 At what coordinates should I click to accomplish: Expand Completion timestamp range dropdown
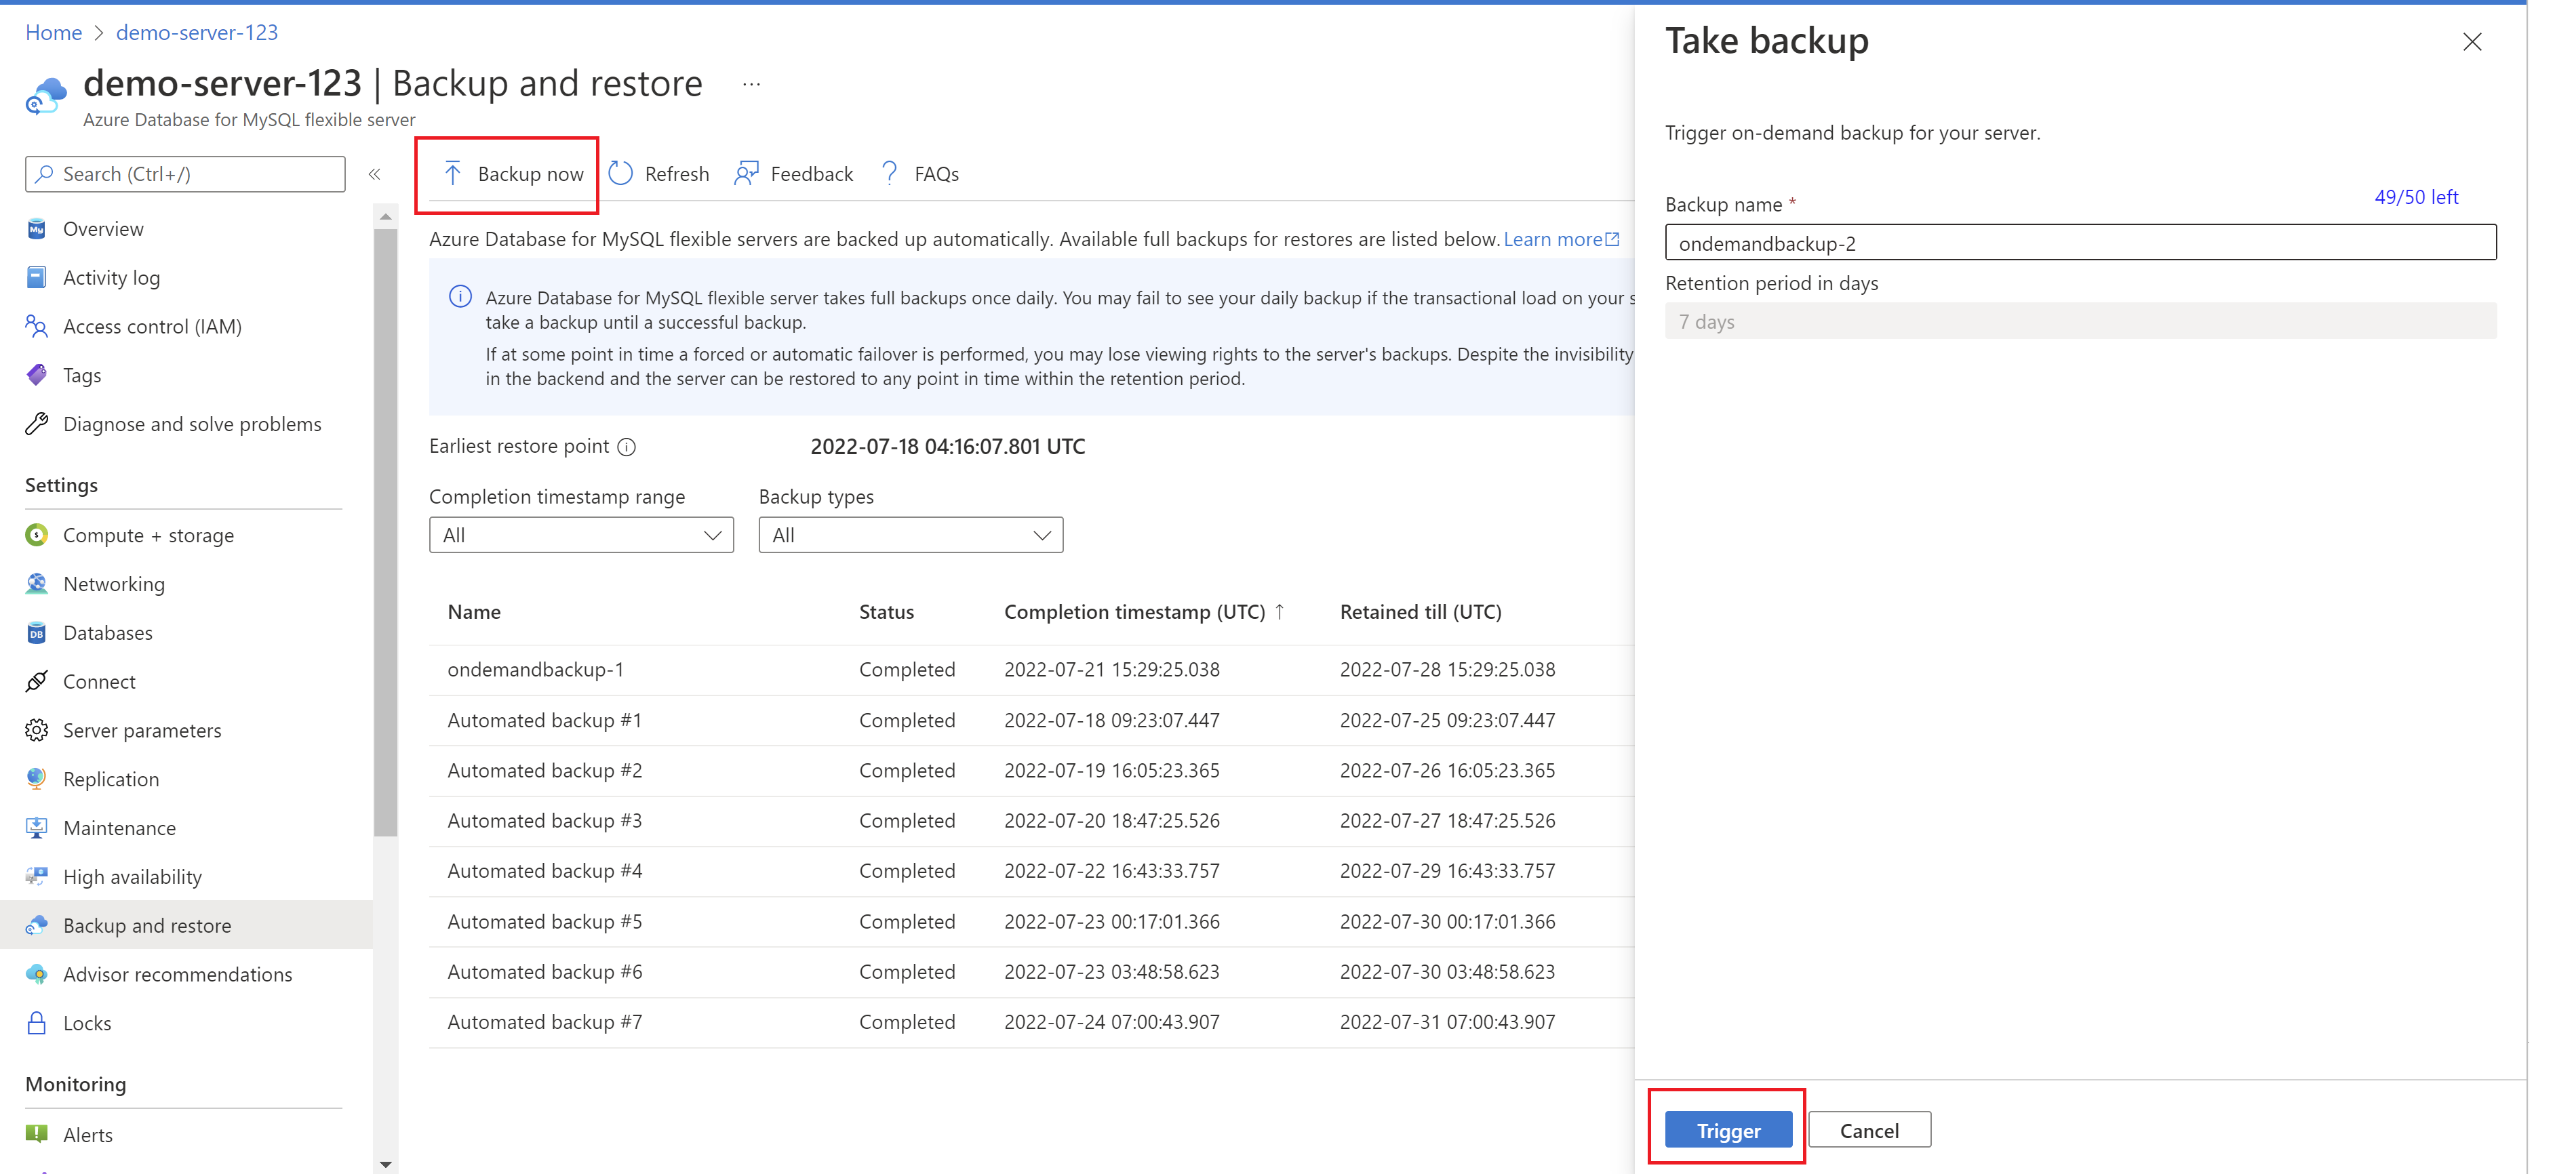pyautogui.click(x=581, y=535)
